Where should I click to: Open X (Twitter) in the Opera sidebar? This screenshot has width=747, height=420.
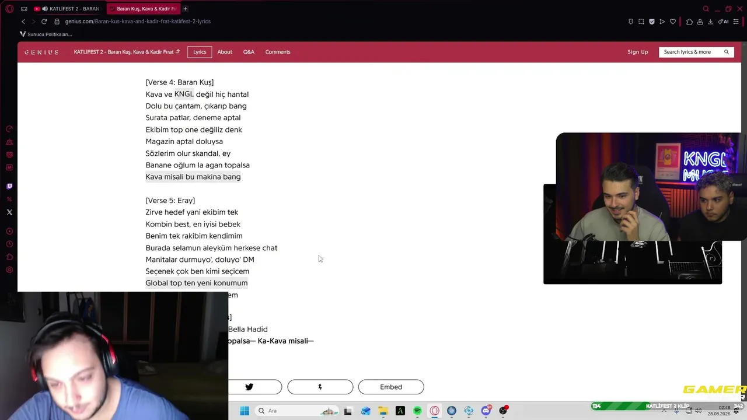[x=9, y=212]
